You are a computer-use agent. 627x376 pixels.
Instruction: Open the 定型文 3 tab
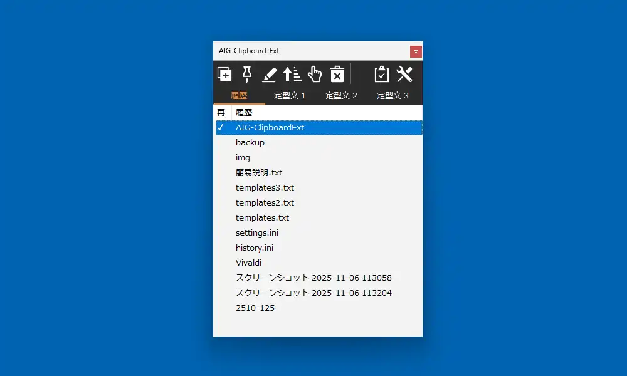pyautogui.click(x=394, y=97)
